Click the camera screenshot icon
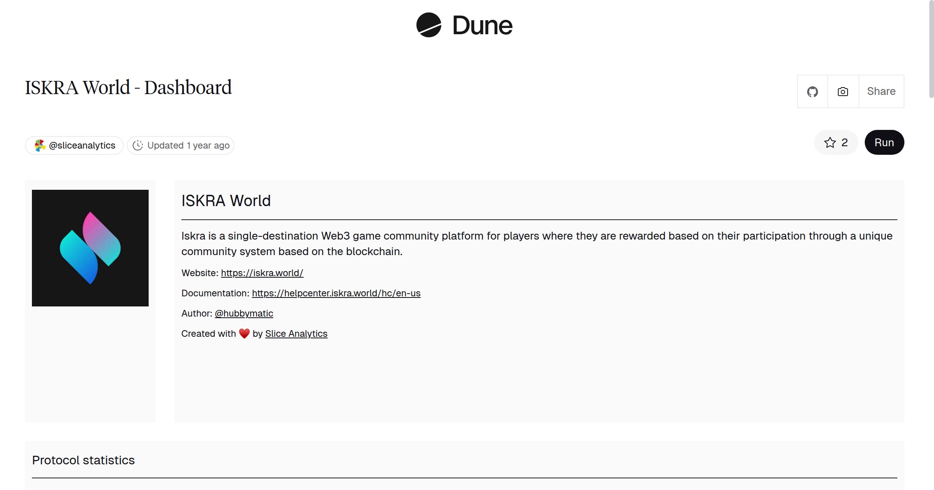Screen dimensions: 934x490 pyautogui.click(x=843, y=92)
